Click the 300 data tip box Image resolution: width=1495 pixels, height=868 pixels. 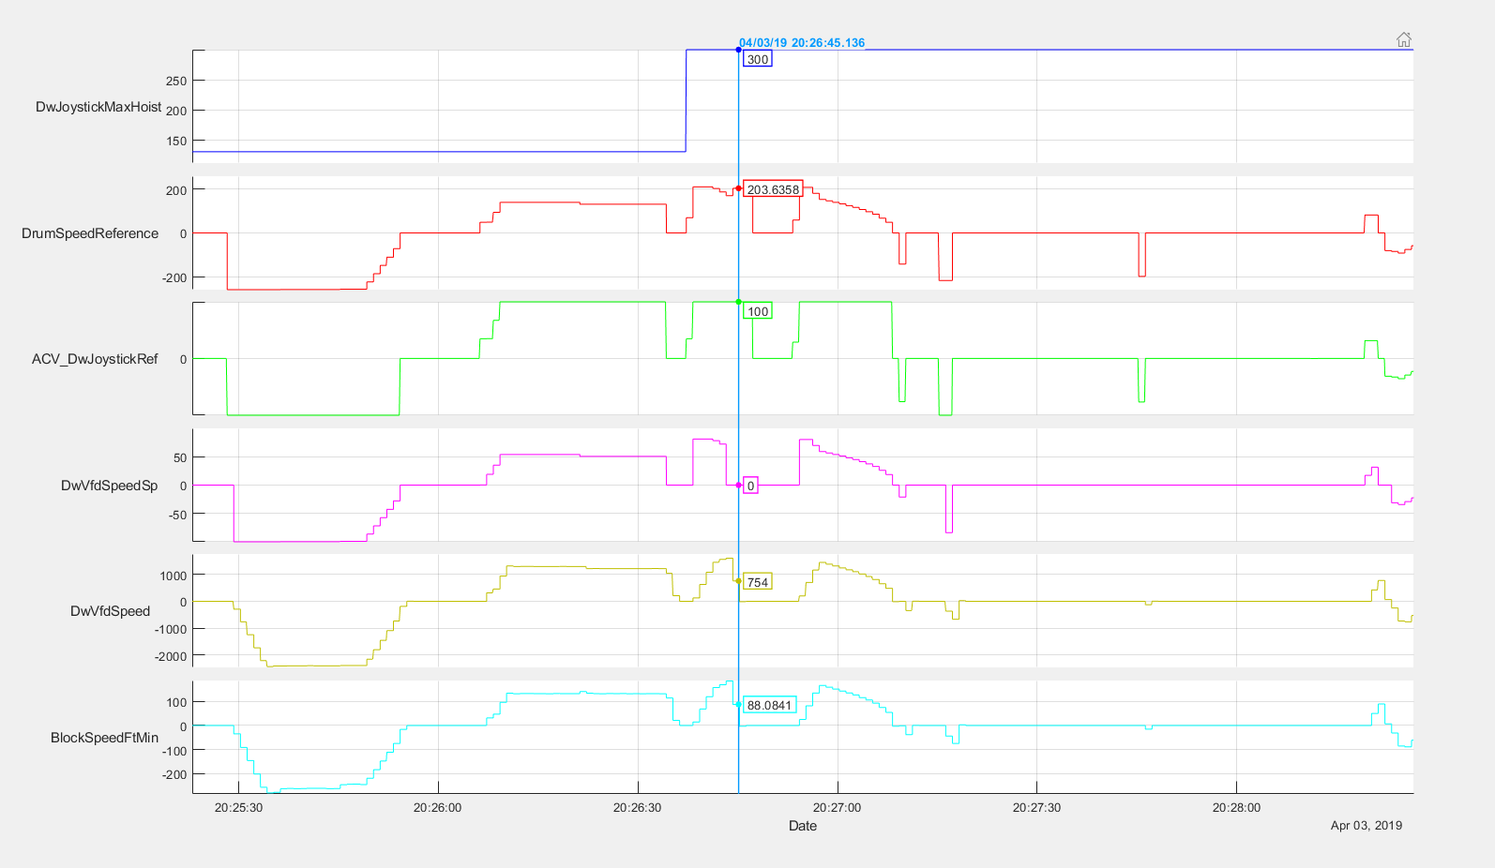(758, 60)
